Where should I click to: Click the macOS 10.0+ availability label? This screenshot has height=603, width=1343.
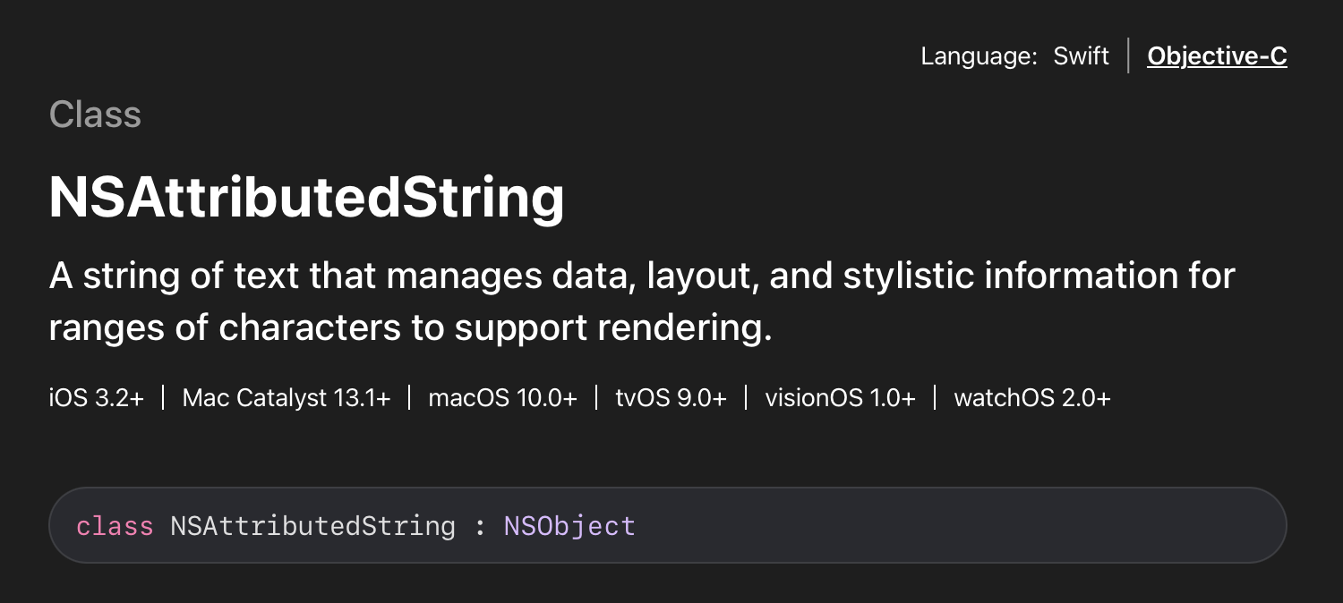tap(502, 397)
